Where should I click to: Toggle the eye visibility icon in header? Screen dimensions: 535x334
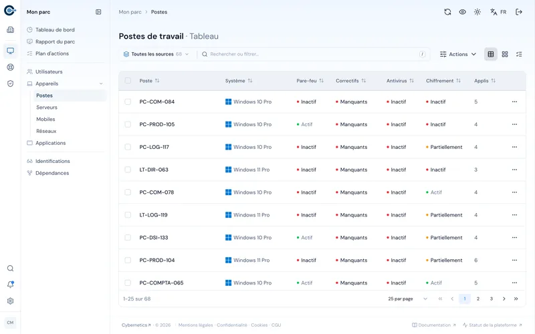click(x=462, y=12)
